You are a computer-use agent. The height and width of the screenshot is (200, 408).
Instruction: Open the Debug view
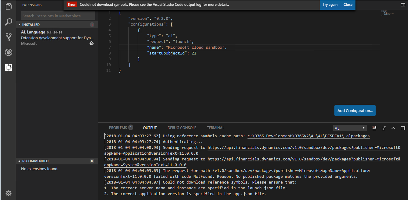(x=8, y=52)
